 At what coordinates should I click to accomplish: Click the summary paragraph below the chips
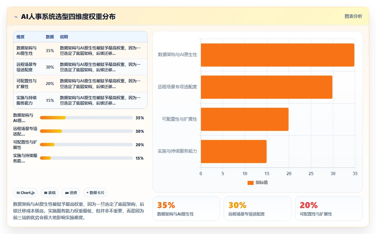click(79, 211)
